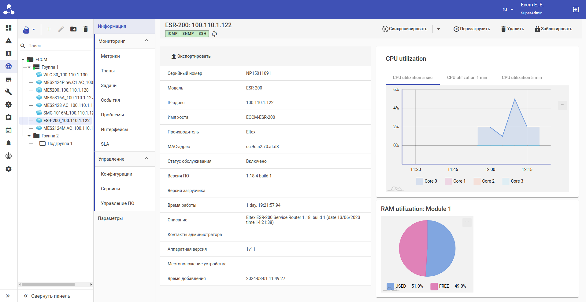586x302 pixels.
Task: Toggle USED slice legend in RAM chart
Action: (397, 286)
